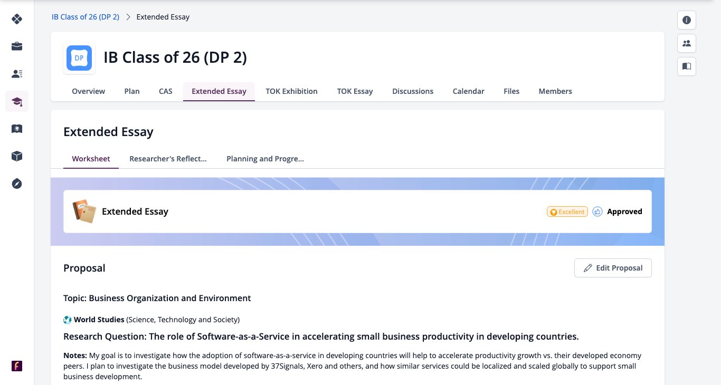Open the info icon at top right

point(687,20)
